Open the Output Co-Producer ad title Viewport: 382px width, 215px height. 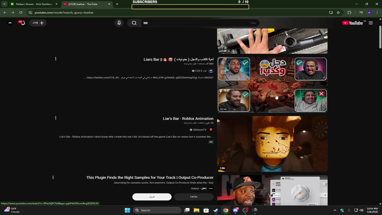[x=150, y=177]
